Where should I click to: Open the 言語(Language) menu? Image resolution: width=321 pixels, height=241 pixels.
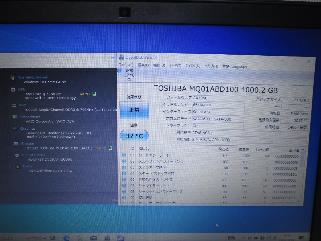pyautogui.click(x=235, y=67)
